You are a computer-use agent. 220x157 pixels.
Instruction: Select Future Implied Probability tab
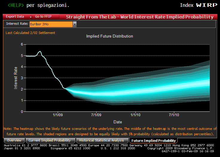(154, 141)
